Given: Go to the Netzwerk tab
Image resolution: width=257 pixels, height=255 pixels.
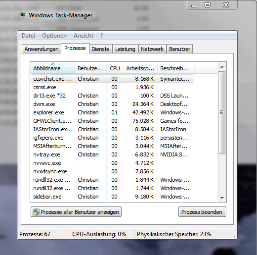Looking at the screenshot, I should pyautogui.click(x=152, y=49).
